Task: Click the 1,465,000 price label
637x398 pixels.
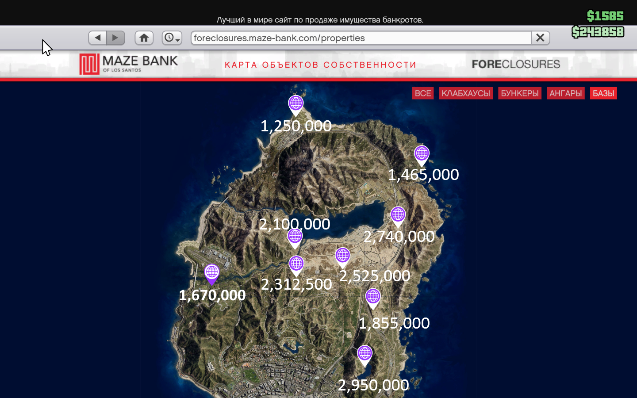Action: click(x=423, y=175)
